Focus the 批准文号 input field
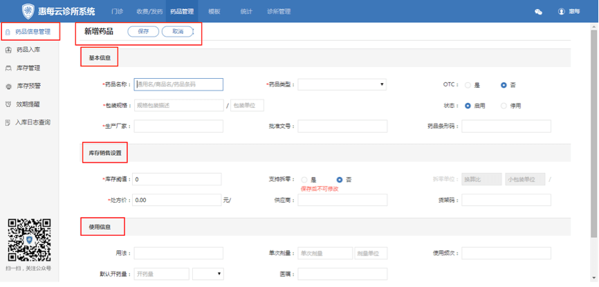Image resolution: width=599 pixels, height=287 pixels. pyautogui.click(x=342, y=126)
